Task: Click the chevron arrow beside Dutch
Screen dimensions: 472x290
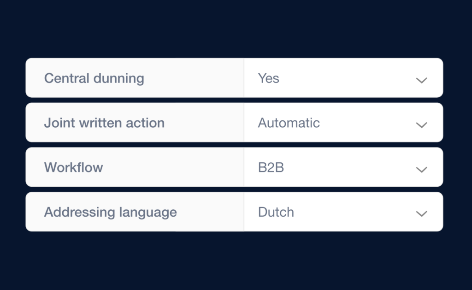Action: pyautogui.click(x=421, y=214)
